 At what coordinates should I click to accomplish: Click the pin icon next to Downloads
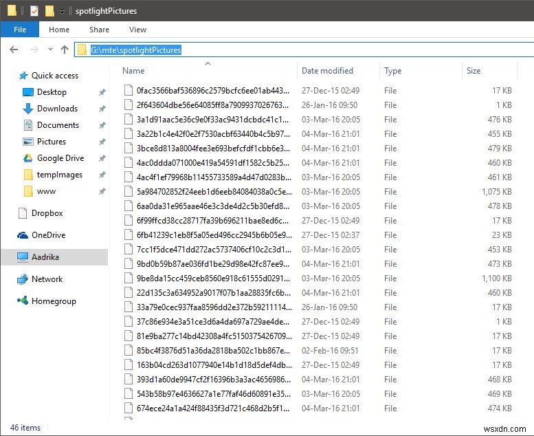(x=102, y=109)
